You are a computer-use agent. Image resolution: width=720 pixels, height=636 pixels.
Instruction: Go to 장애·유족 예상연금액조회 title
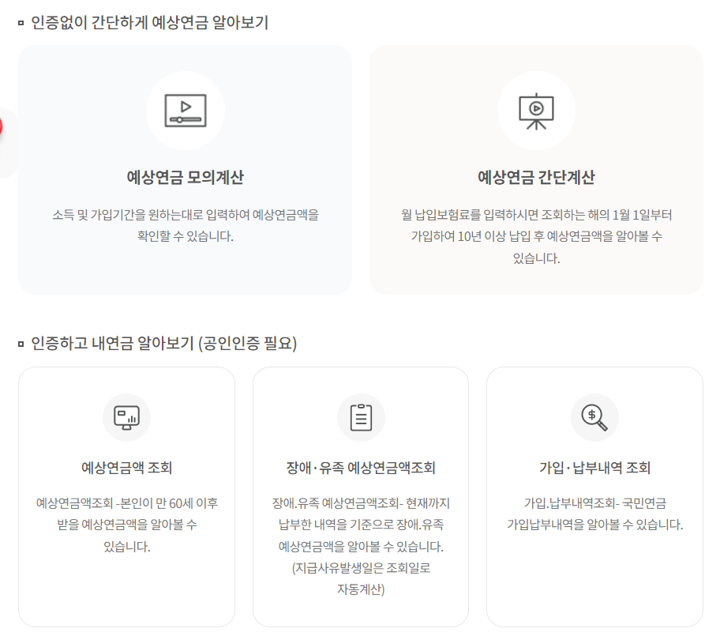pos(361,468)
